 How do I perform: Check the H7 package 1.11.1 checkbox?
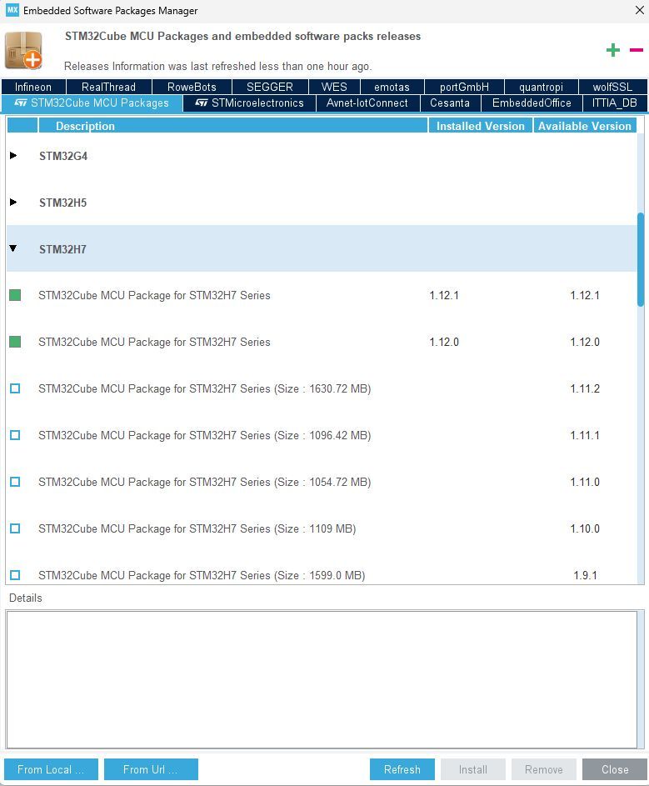15,435
